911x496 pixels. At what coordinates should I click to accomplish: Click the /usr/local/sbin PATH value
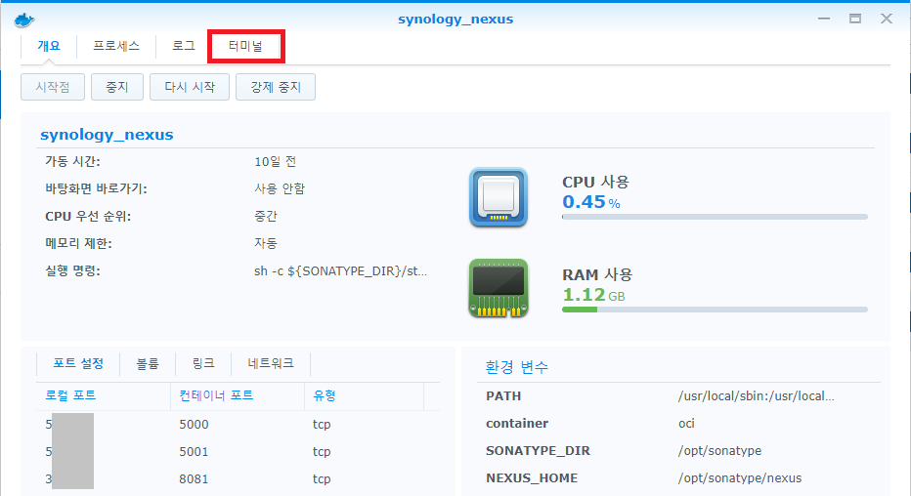click(756, 396)
